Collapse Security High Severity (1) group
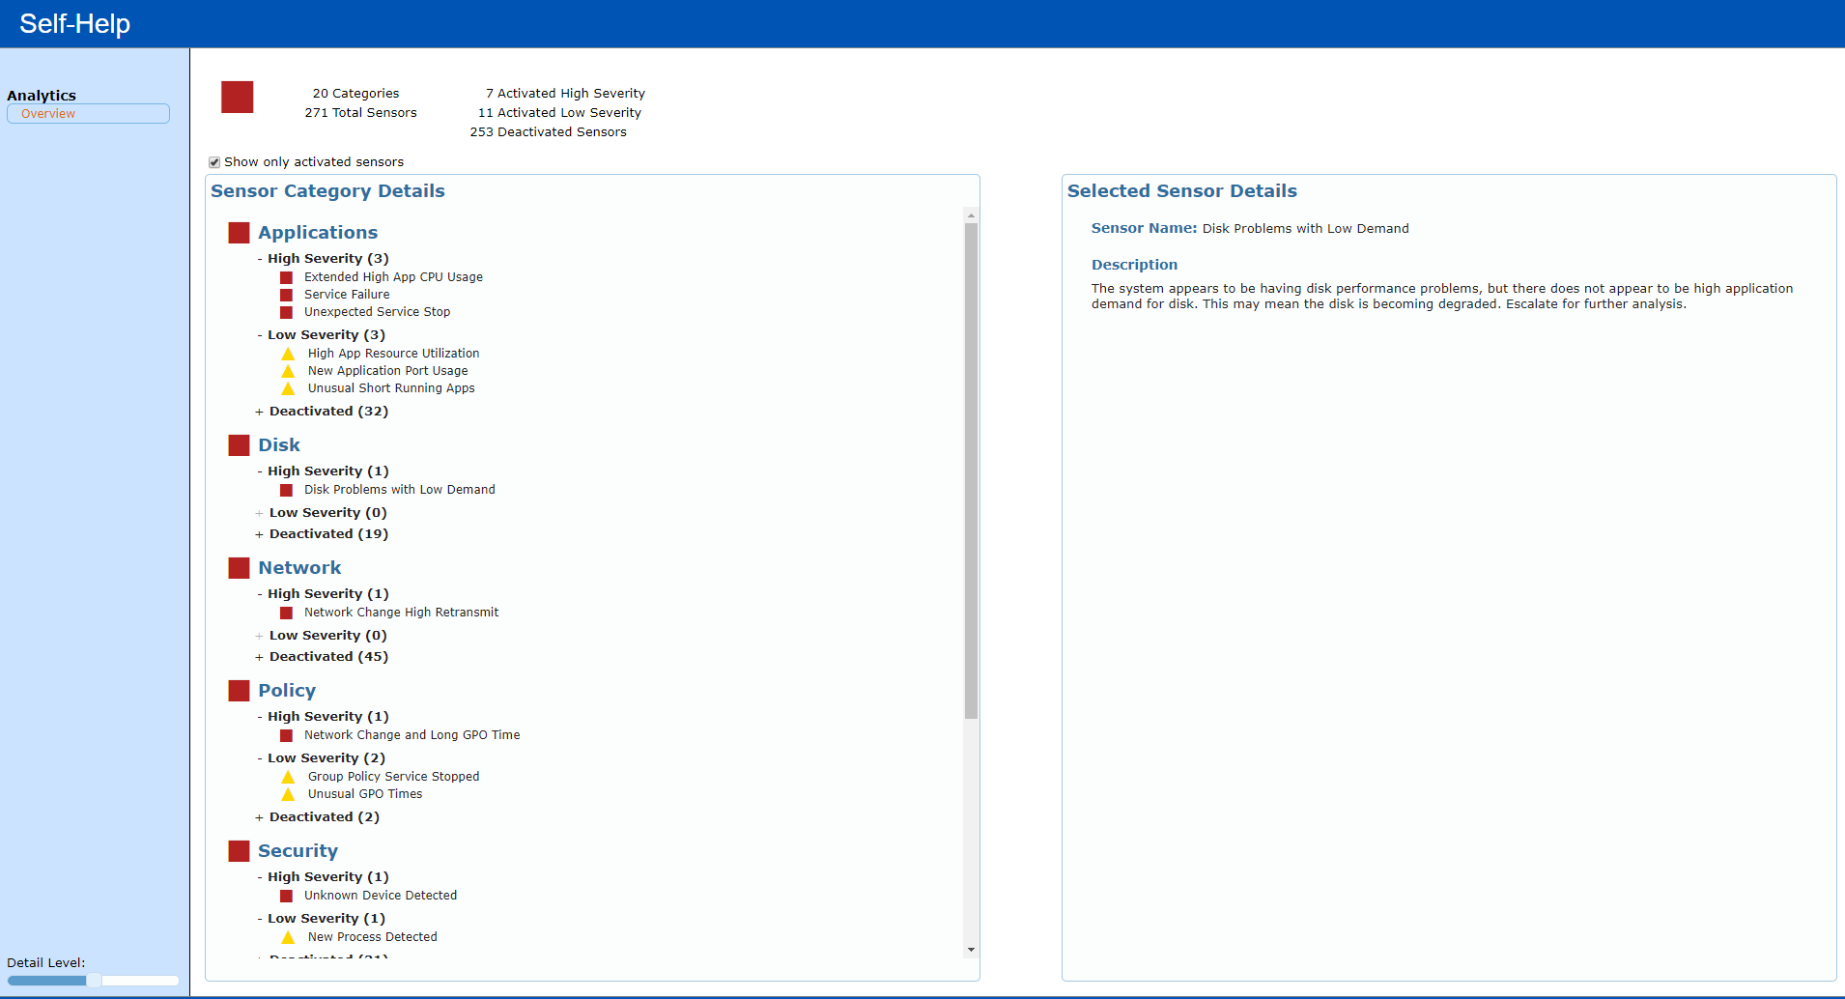Screen dimensions: 1845x999 [260, 877]
